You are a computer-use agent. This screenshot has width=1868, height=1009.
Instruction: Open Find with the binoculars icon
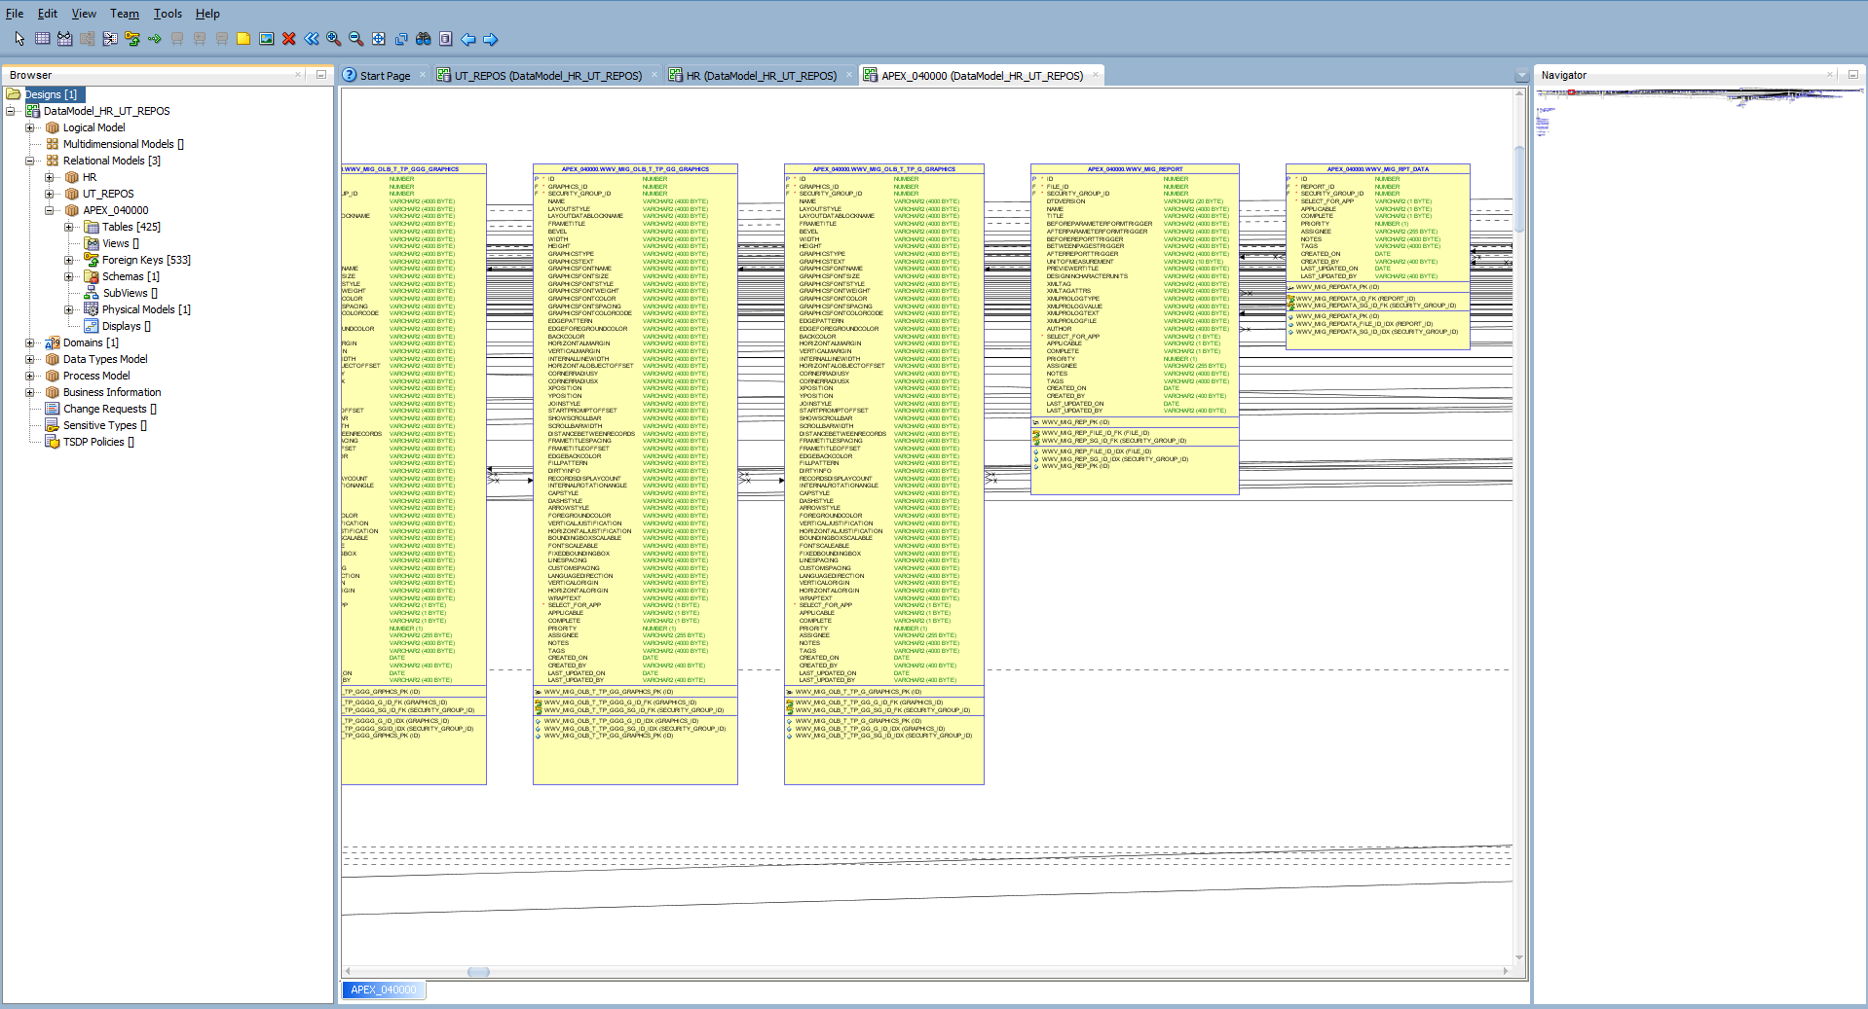(423, 39)
